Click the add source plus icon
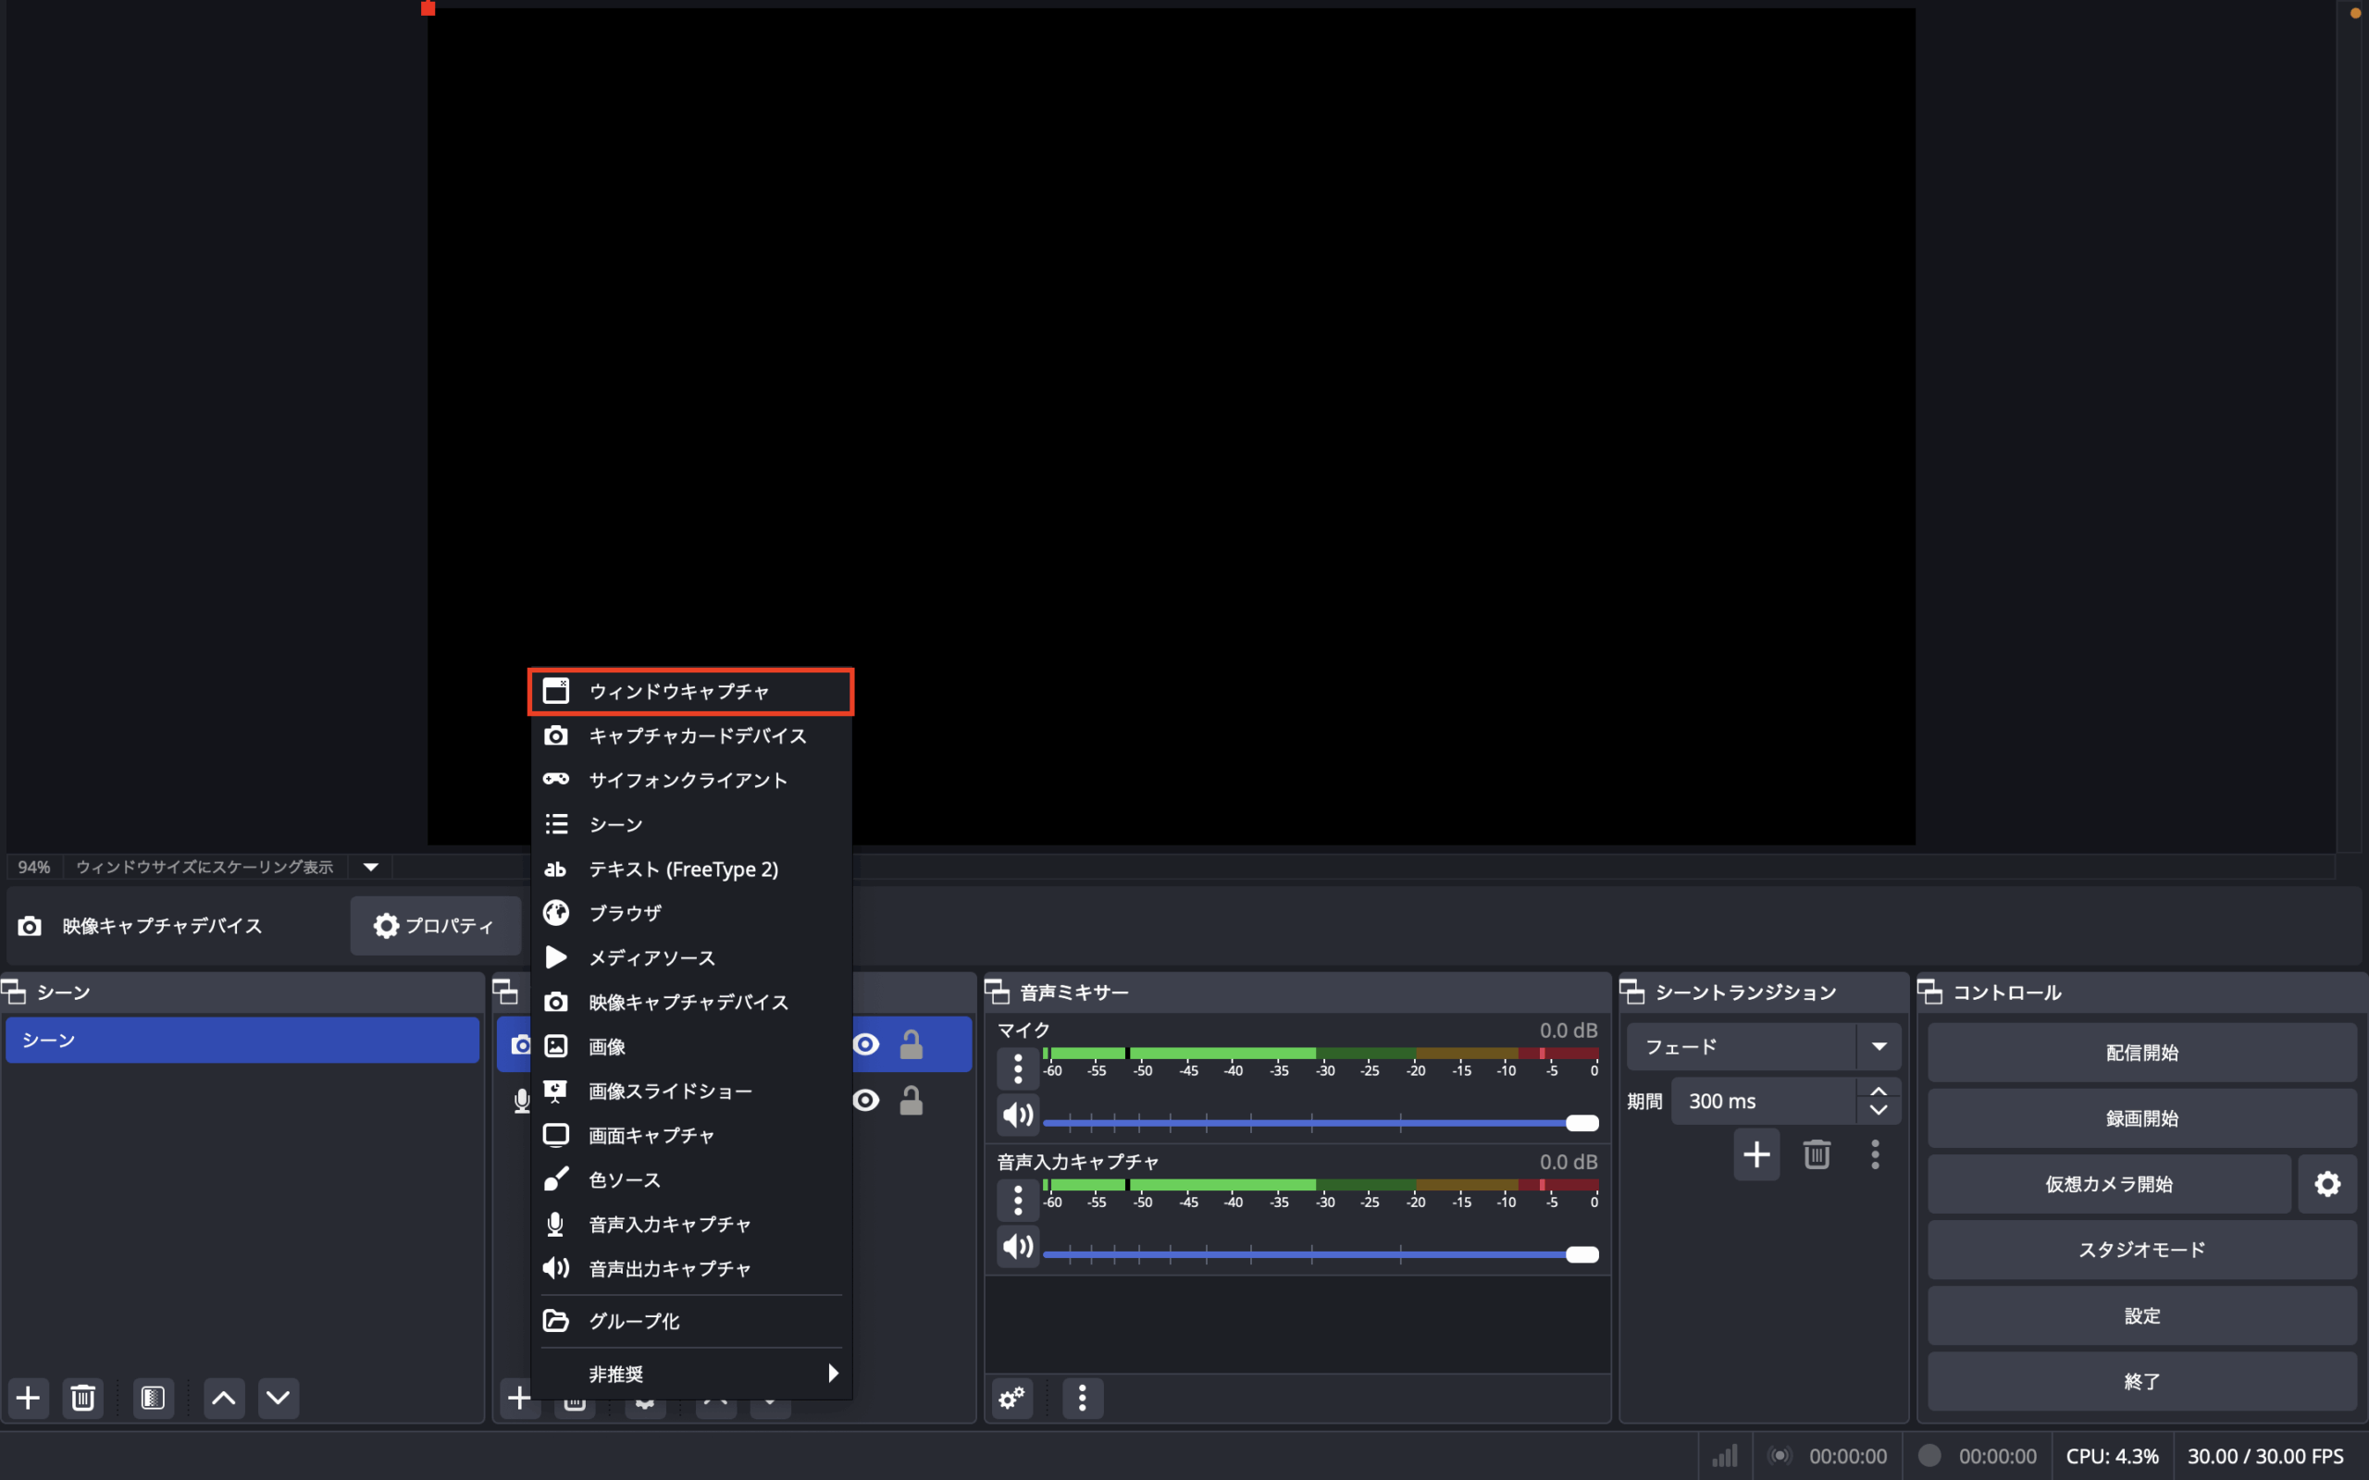Image resolution: width=2369 pixels, height=1480 pixels. 519,1398
